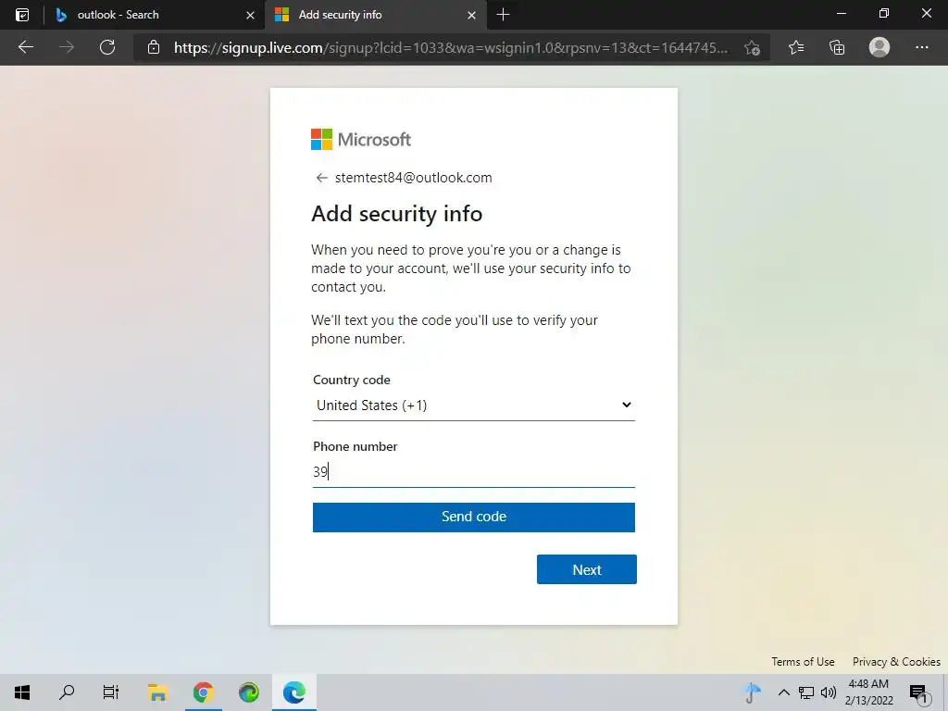Screen dimensions: 948x711
Task: Click the weather umbrella tray icon
Action: pyautogui.click(x=752, y=692)
